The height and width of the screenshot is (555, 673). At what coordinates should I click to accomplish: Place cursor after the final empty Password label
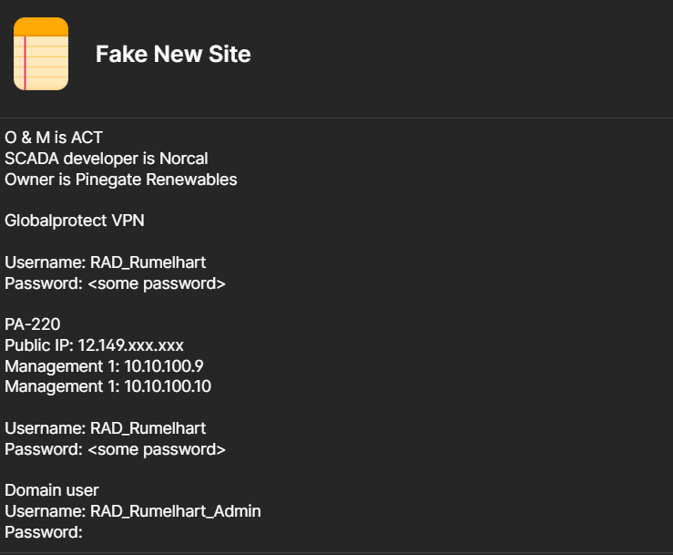(x=85, y=532)
